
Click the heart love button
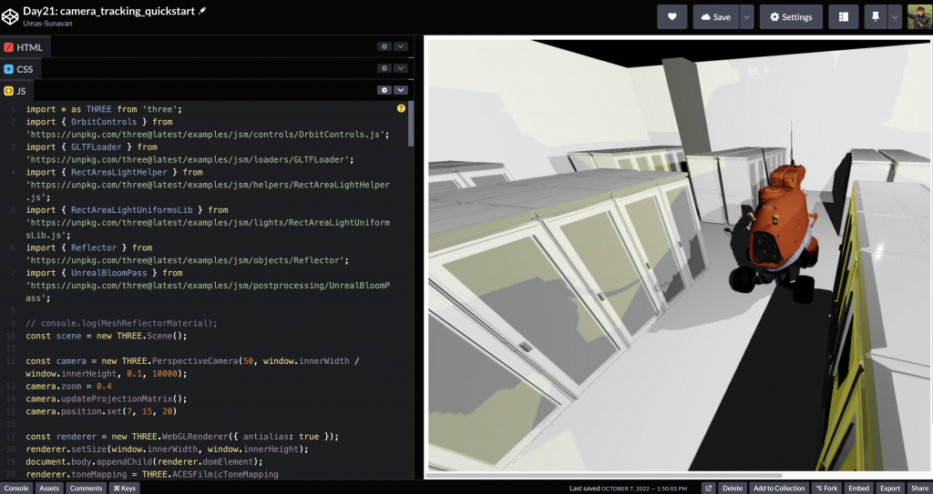672,16
